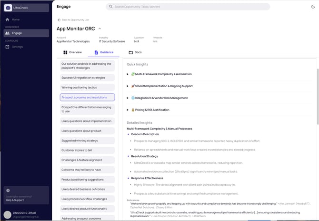Click the help question mark icon
The width and height of the screenshot is (319, 221).
pos(8,191)
